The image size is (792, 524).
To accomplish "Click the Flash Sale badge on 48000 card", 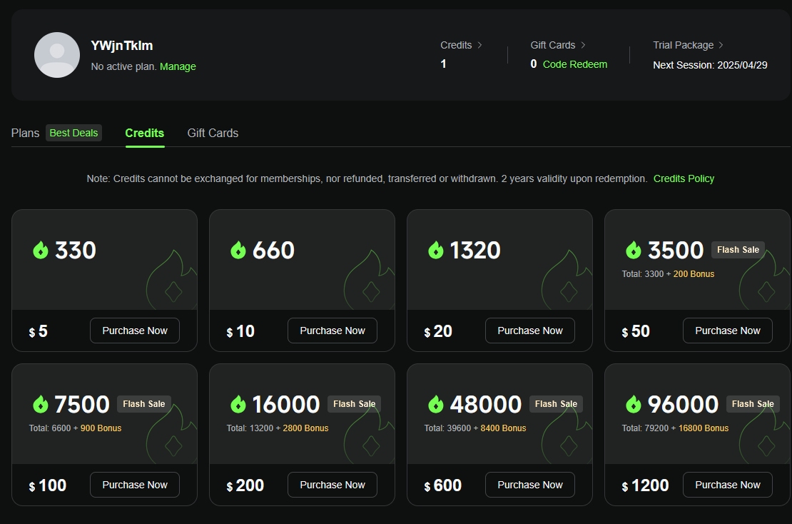I will (x=556, y=404).
